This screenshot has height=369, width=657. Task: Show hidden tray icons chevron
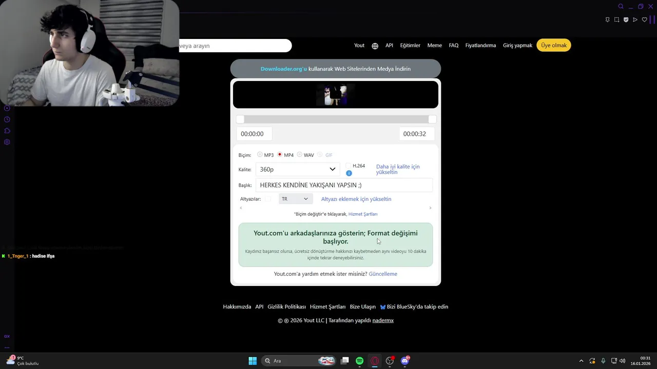pyautogui.click(x=581, y=361)
